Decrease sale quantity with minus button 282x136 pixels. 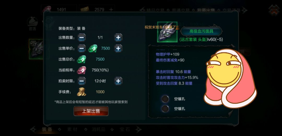pyautogui.click(x=82, y=37)
